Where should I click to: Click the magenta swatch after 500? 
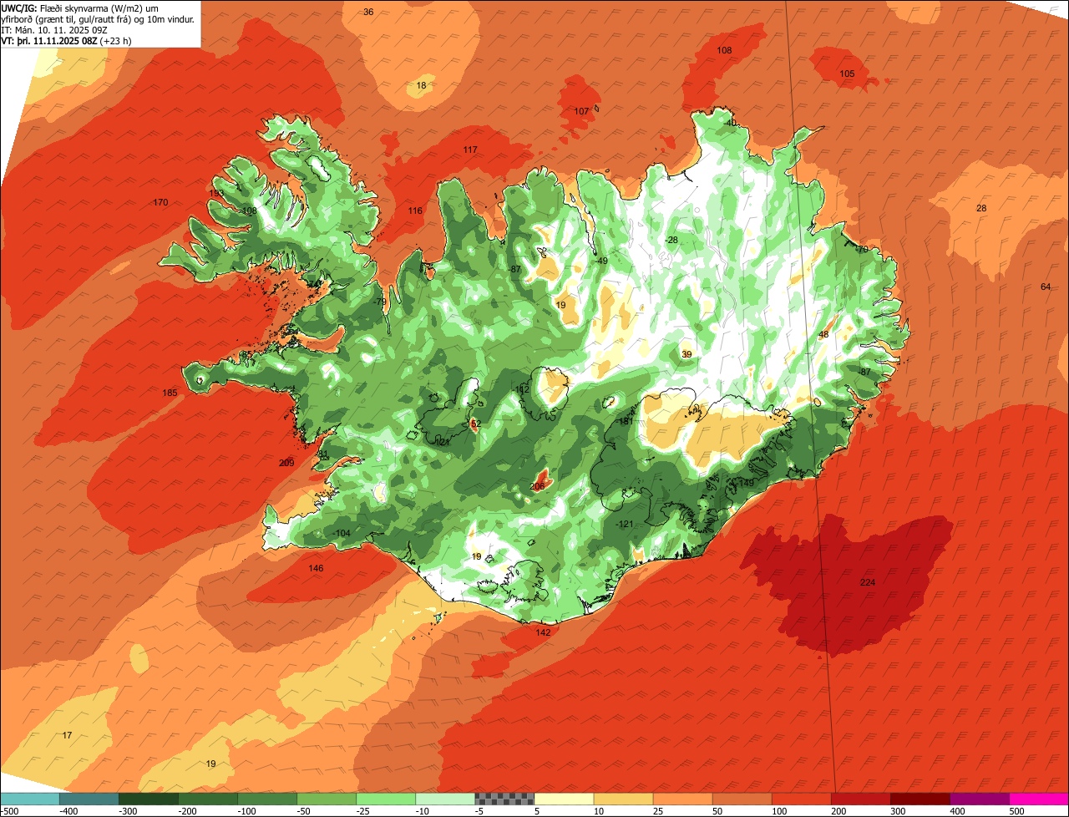[x=1038, y=799]
